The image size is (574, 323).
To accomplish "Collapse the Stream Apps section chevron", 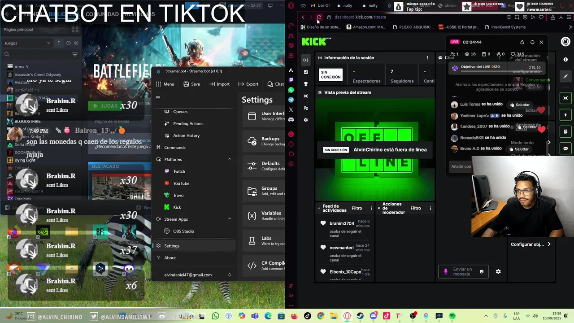I will coord(230,219).
